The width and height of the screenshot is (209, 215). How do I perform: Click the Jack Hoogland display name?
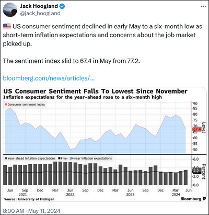[39, 6]
